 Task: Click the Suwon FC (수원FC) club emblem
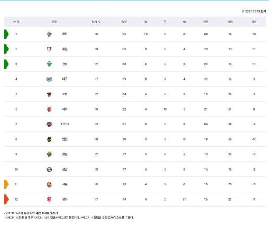tap(49, 124)
